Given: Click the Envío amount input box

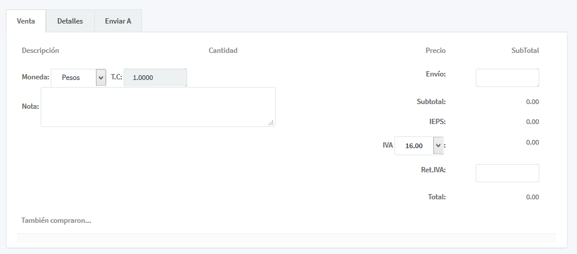Looking at the screenshot, I should point(507,78).
